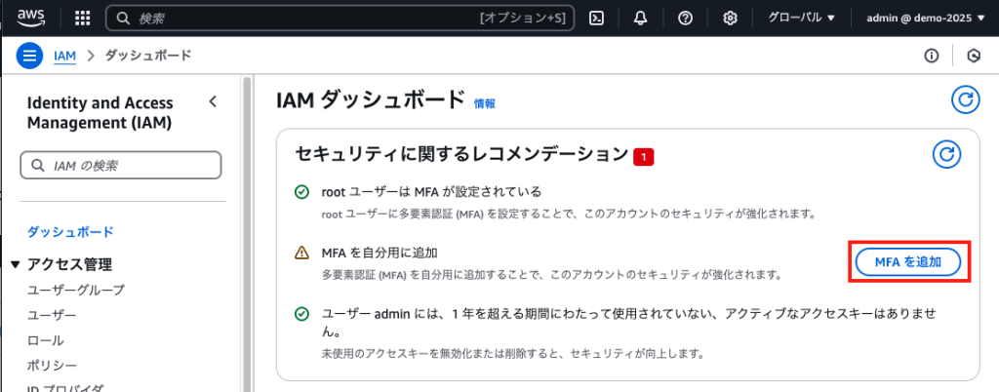Open ポリシー in sidebar
This screenshot has height=392, width=999.
(x=52, y=366)
